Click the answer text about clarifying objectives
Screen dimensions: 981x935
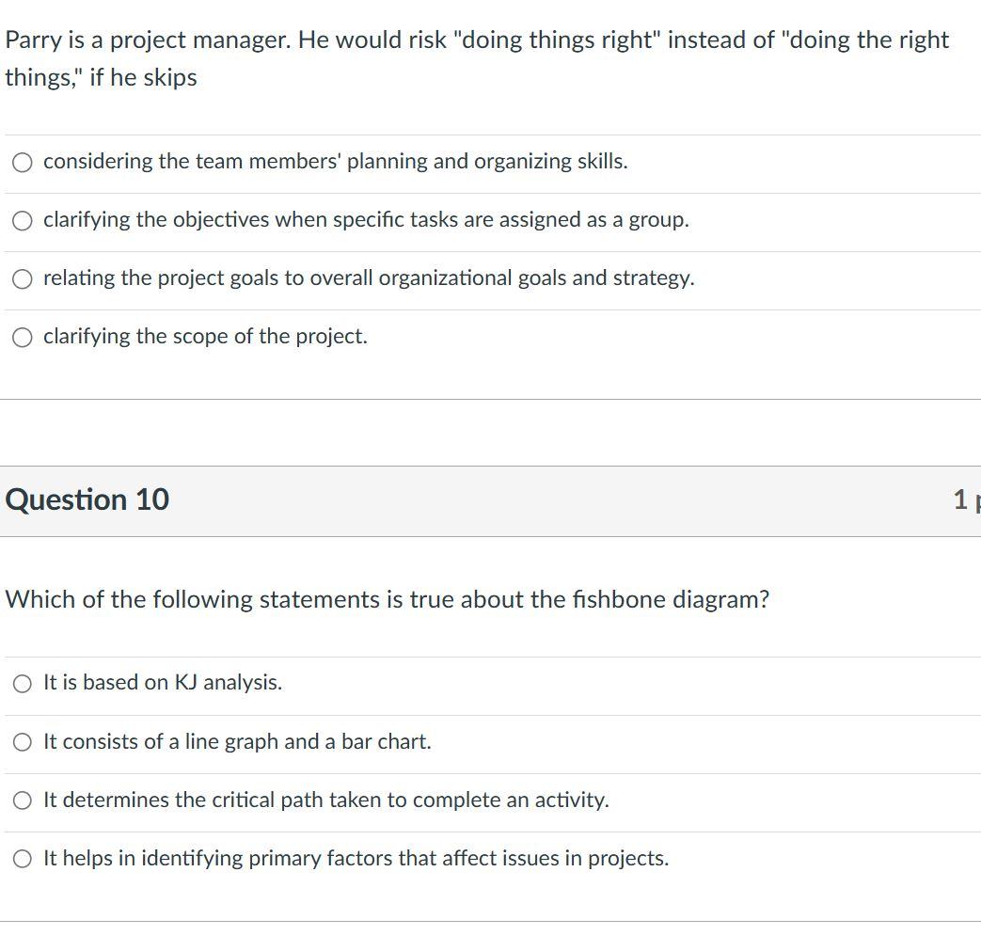(366, 219)
